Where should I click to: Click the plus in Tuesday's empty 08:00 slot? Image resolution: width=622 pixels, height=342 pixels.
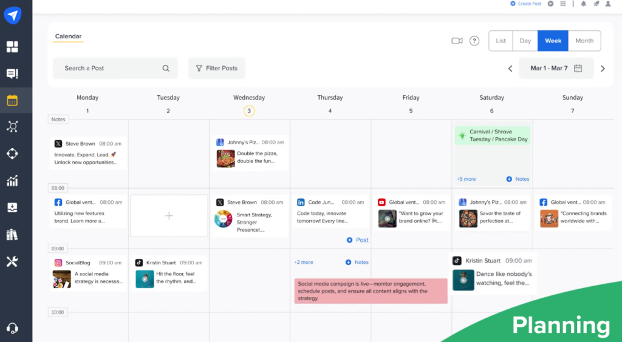coord(169,216)
